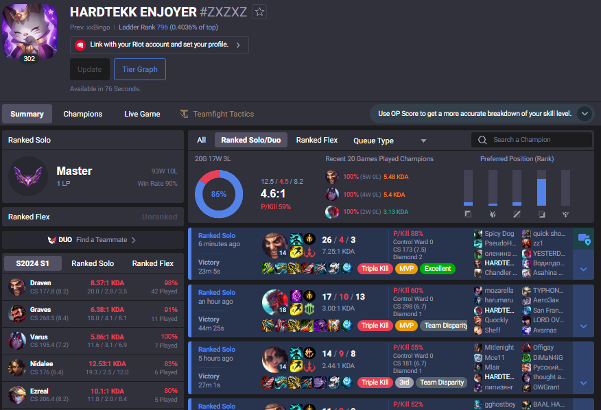Viewport: 601px width, 410px height.
Task: Click the Riot account link icon
Action: click(x=80, y=45)
